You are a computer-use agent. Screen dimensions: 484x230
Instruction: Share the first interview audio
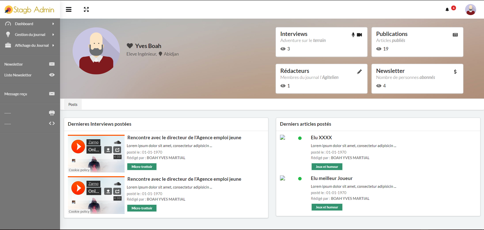[117, 150]
